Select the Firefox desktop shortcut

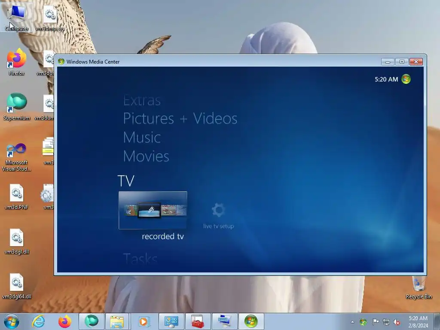pos(17,62)
